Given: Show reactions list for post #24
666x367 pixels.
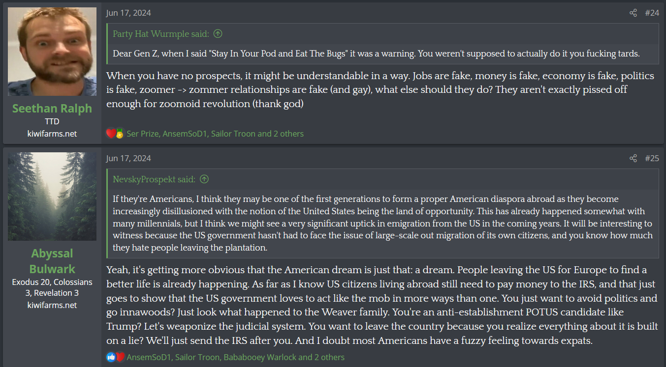Looking at the screenshot, I should pyautogui.click(x=215, y=134).
